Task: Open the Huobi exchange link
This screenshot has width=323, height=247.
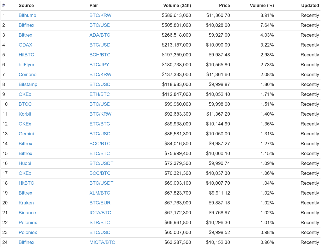Action: point(25,164)
